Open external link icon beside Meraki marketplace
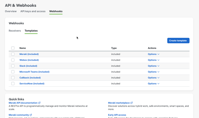 131,103
